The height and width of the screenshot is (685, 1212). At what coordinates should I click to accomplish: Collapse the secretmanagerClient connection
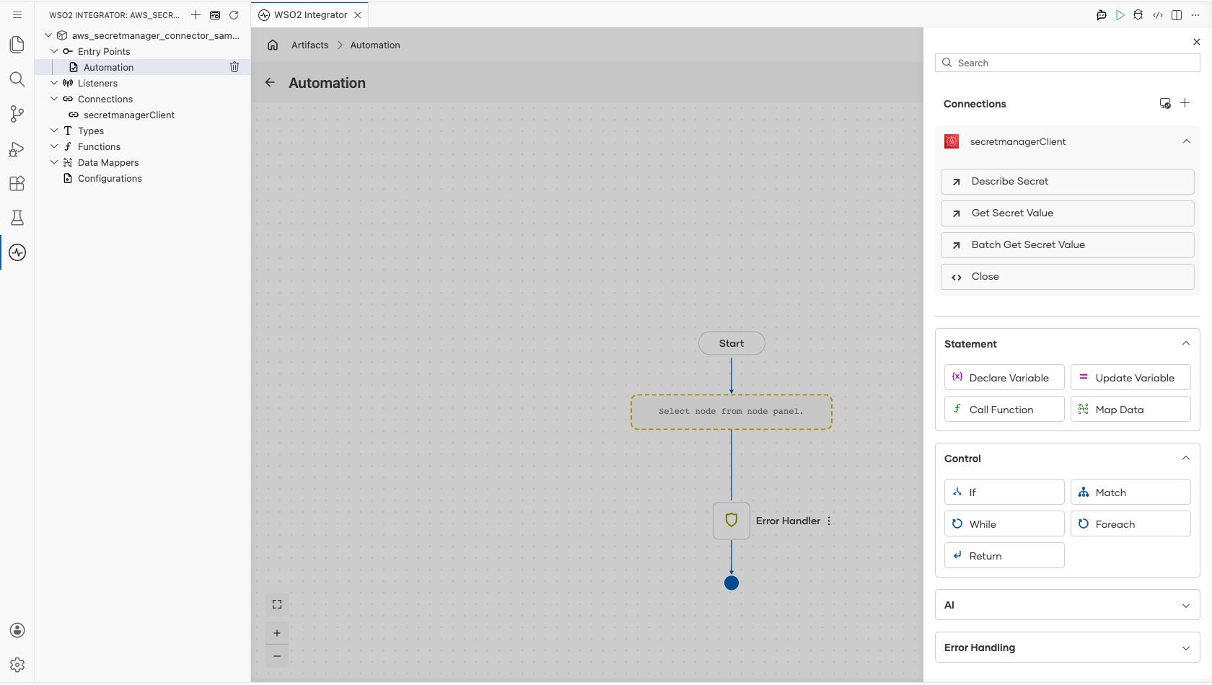[x=1187, y=141]
